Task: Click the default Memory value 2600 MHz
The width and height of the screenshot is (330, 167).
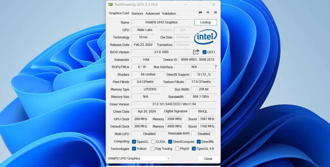Action: [174, 126]
